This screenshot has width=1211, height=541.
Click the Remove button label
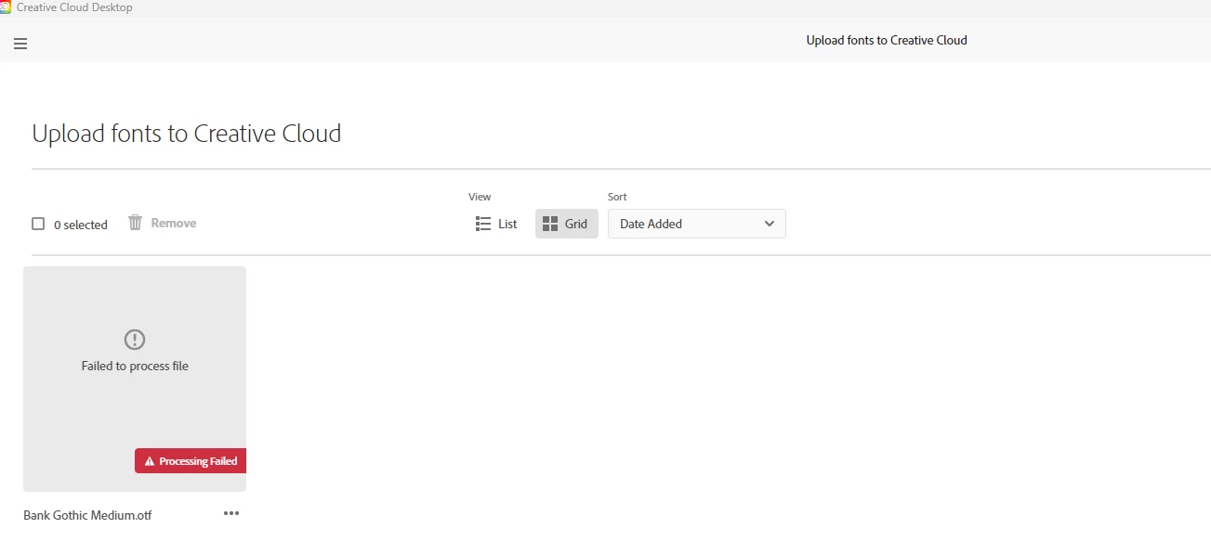174,223
